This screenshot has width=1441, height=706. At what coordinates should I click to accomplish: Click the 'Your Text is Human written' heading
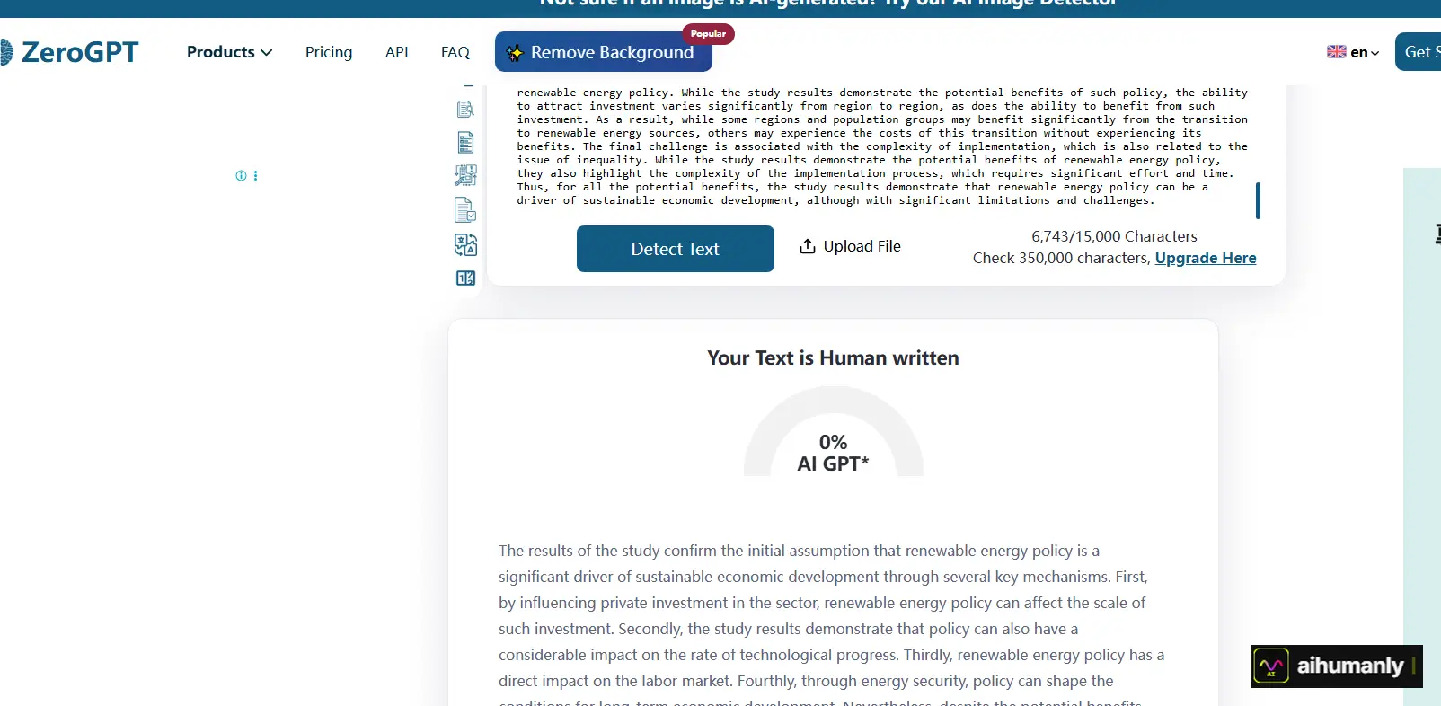[833, 357]
